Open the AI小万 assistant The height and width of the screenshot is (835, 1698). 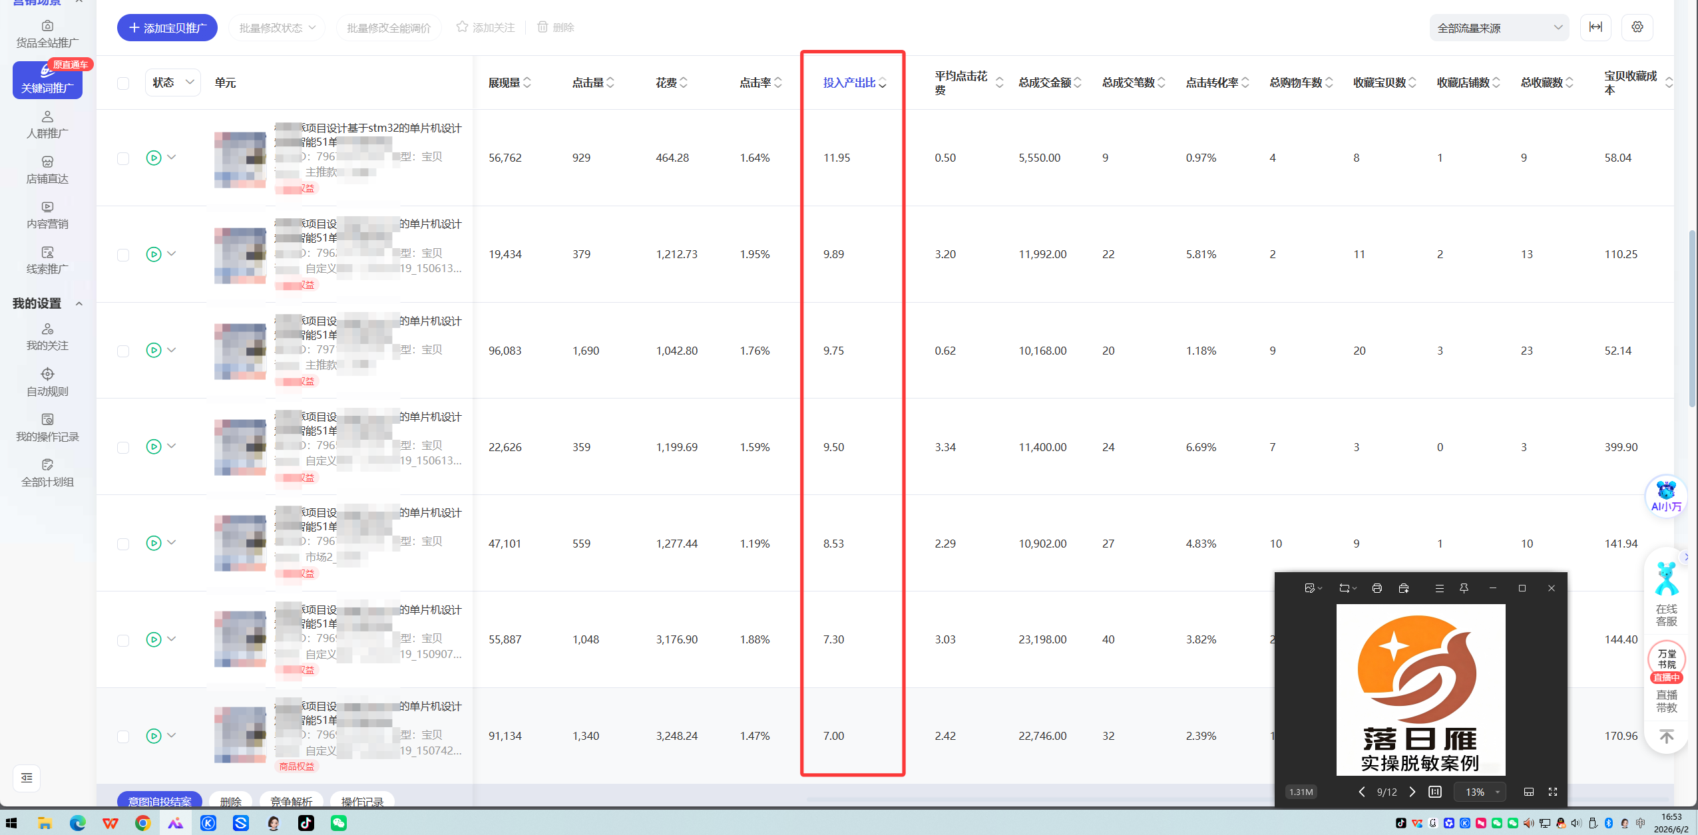coord(1666,496)
